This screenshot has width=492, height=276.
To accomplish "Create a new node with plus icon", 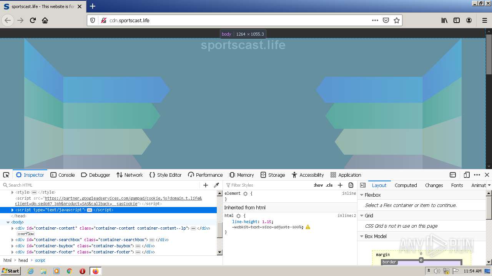I will [206, 185].
